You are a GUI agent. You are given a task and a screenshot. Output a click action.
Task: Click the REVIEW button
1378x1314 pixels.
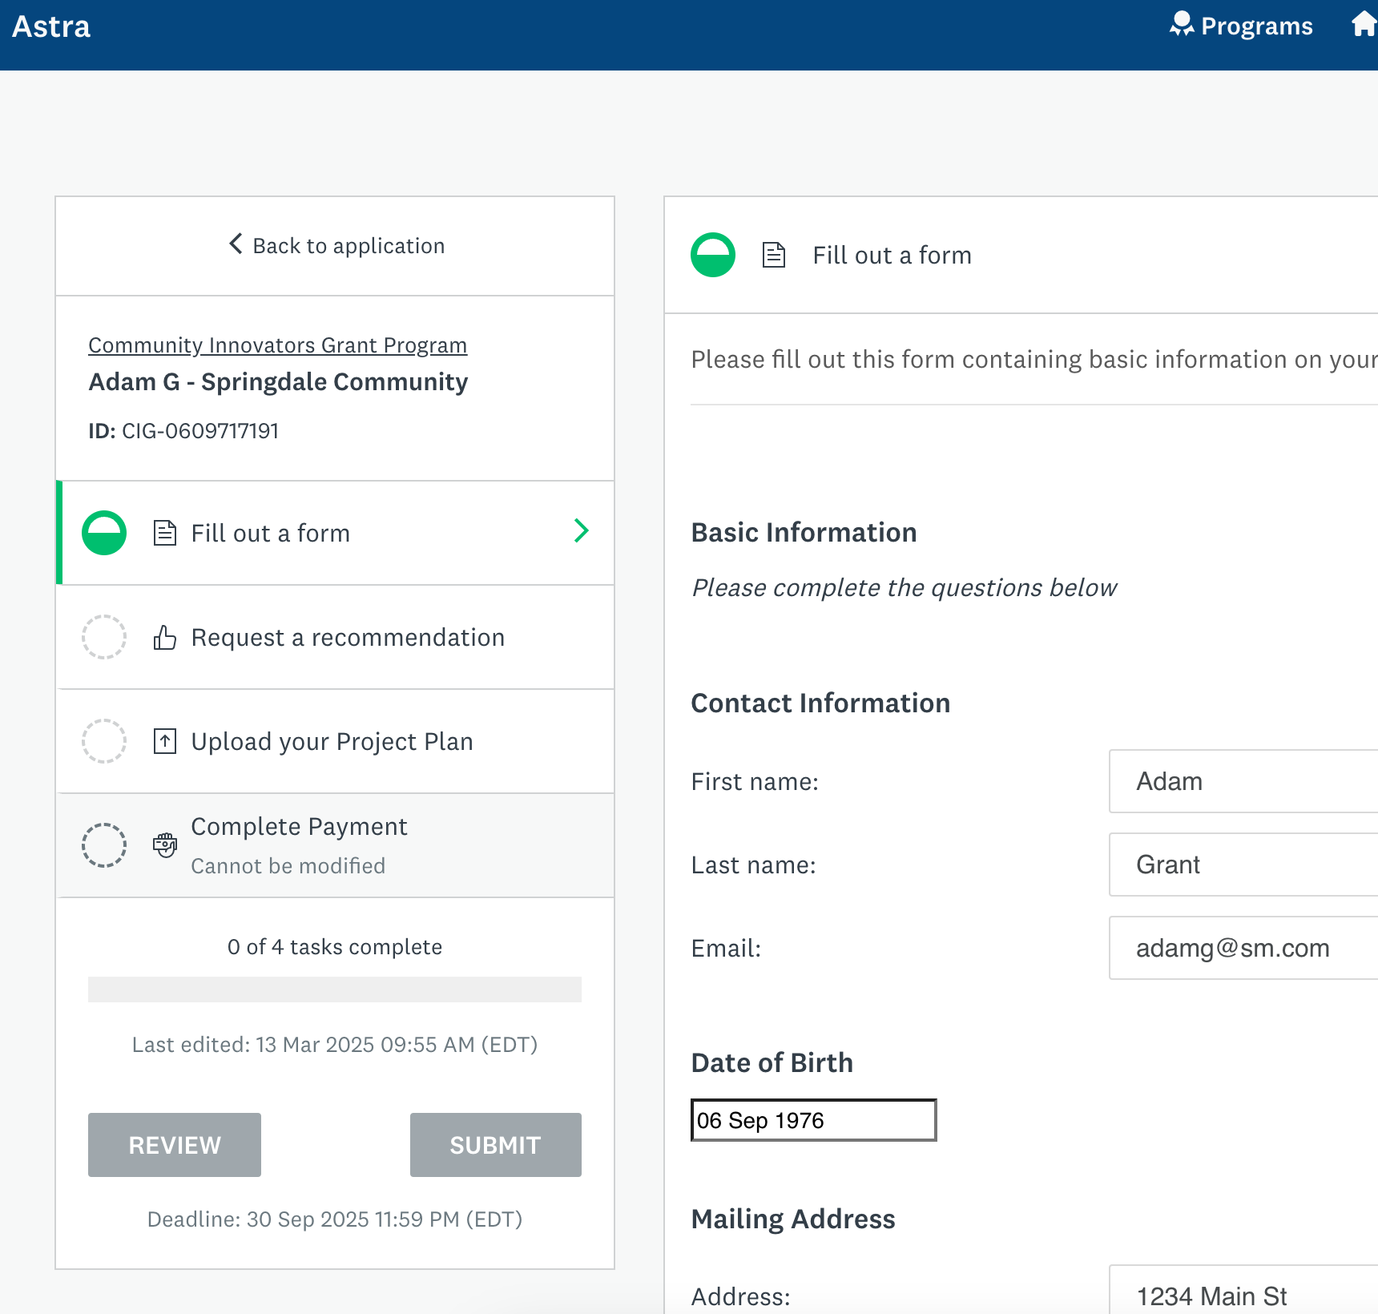(x=174, y=1145)
